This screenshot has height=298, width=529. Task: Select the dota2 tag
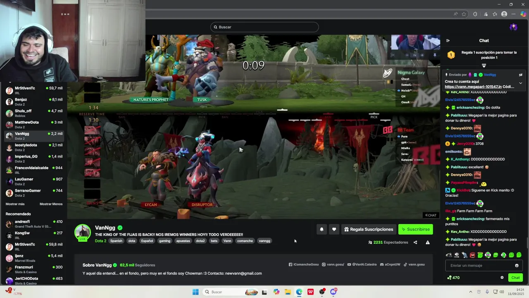[x=200, y=241]
